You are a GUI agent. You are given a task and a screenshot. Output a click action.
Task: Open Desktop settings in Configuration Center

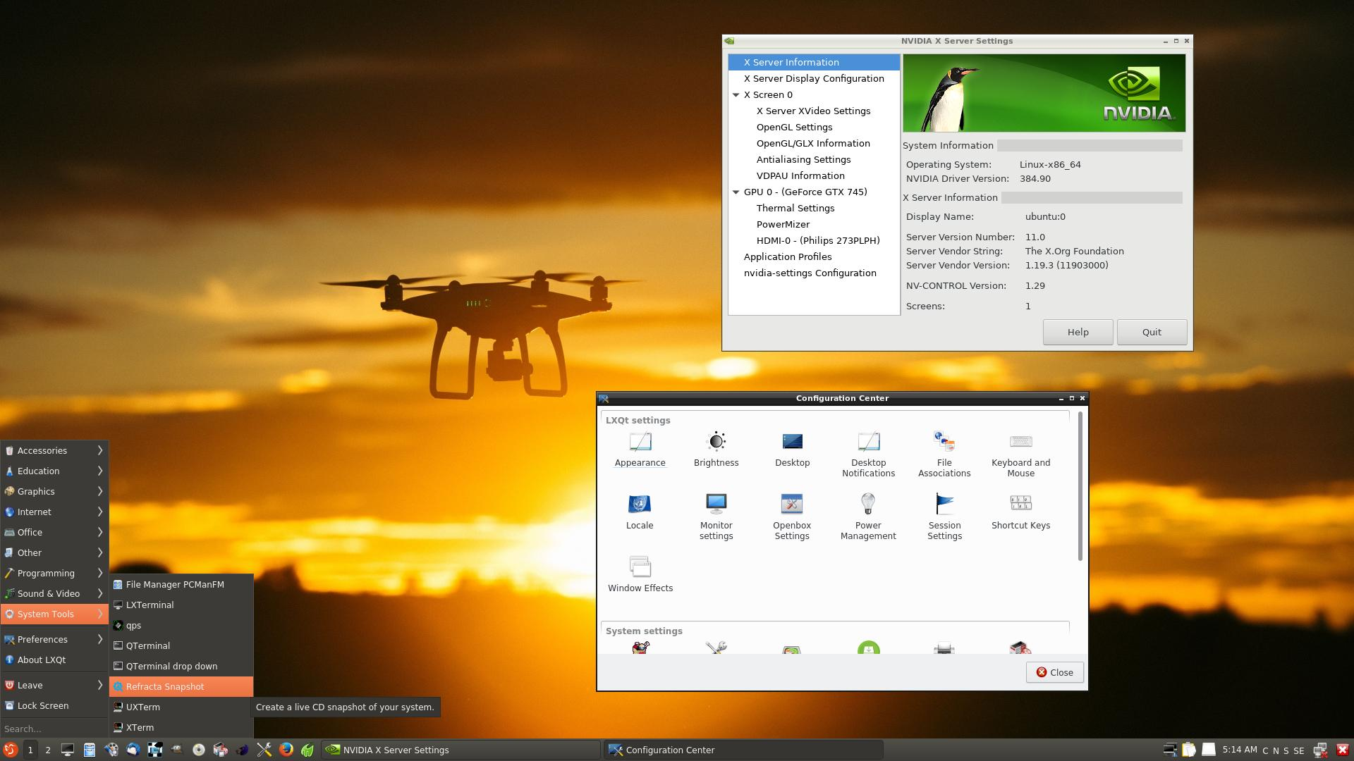click(792, 450)
